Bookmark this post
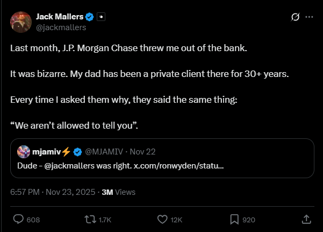This screenshot has height=232, width=323. coord(234,219)
